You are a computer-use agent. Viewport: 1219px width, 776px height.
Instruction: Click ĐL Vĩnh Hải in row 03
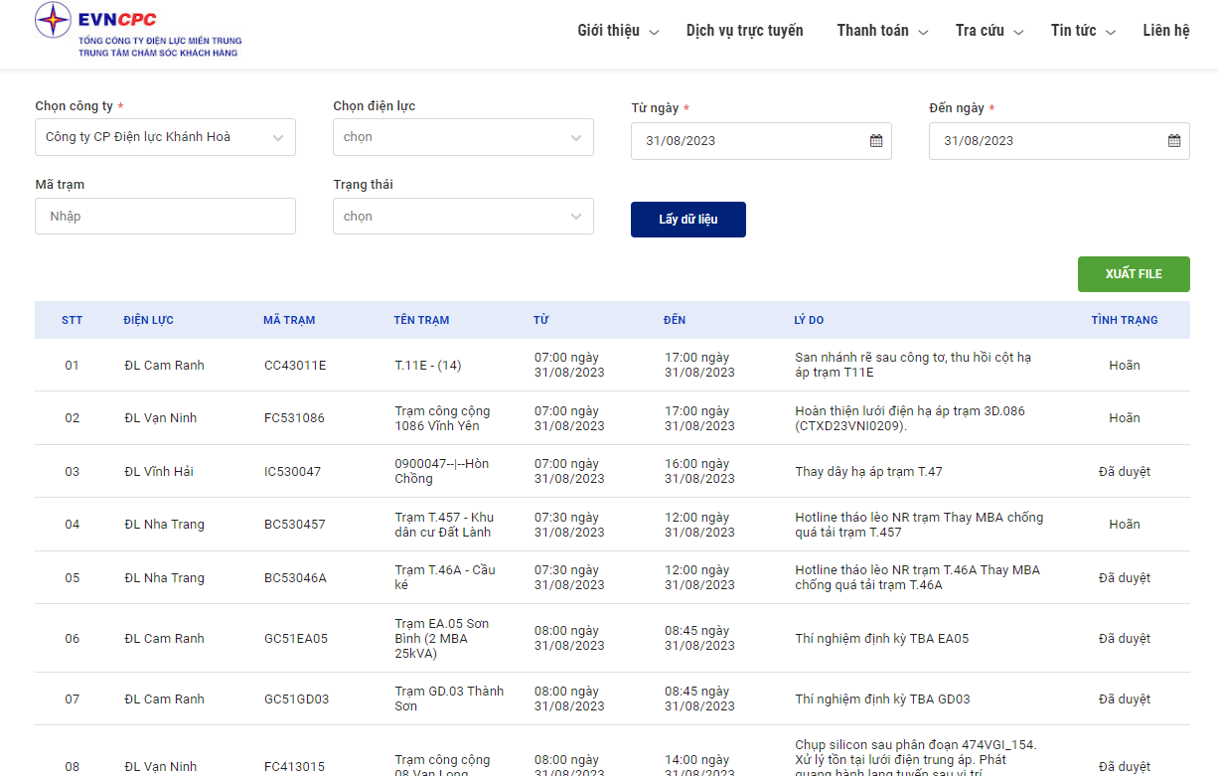[x=159, y=472]
